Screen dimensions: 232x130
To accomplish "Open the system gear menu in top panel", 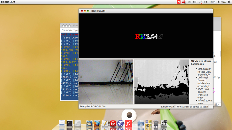I will click(229, 2).
